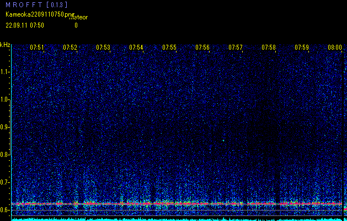Click the 07:55 time marker
This screenshot has width=347, height=221.
(169, 47)
